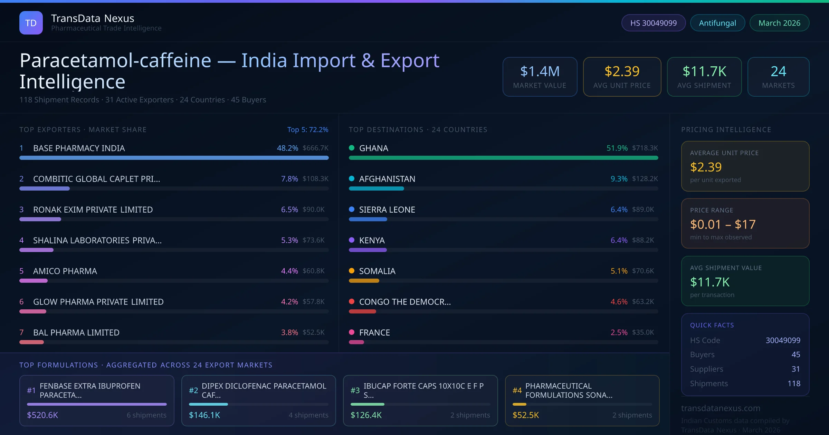Open the Dipex Diclofenac Paracetamol card

(258, 400)
